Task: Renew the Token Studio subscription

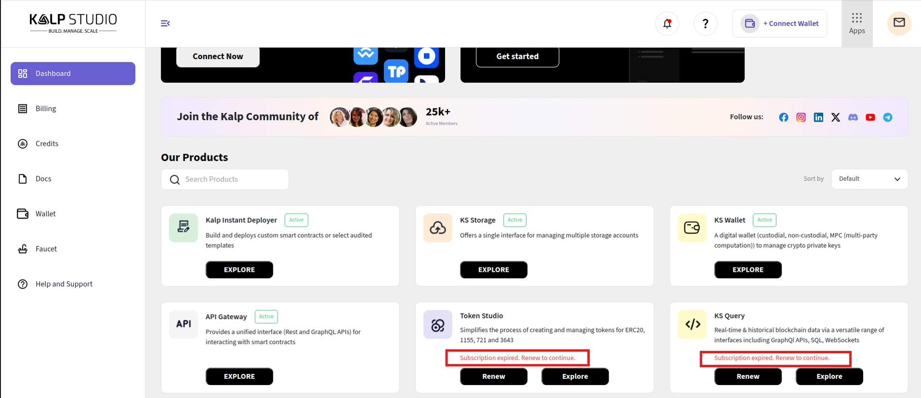Action: point(493,376)
